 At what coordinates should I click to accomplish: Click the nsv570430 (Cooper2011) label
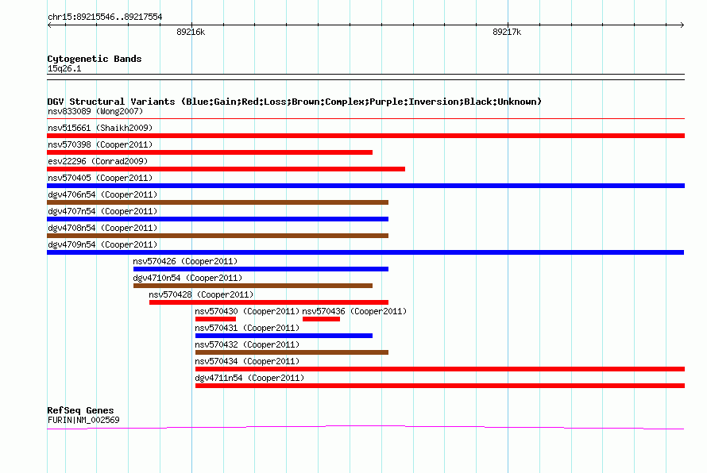click(x=247, y=311)
